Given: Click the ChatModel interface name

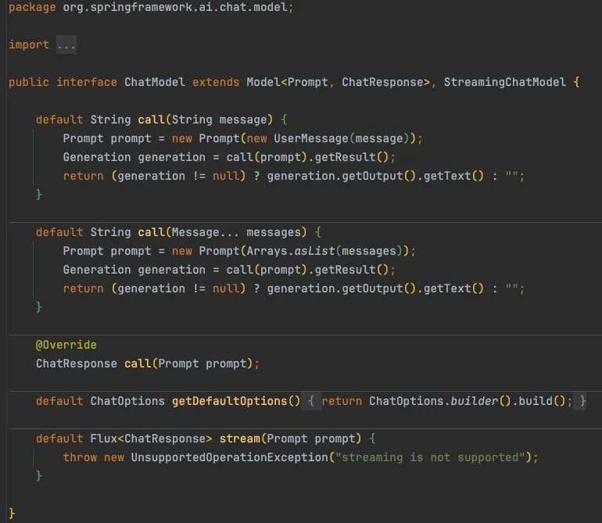Looking at the screenshot, I should click(154, 82).
